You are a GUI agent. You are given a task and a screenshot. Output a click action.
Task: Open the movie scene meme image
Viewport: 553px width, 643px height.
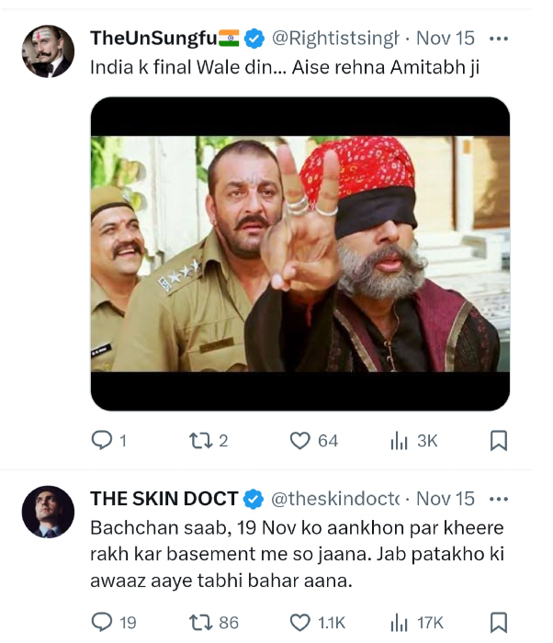(299, 253)
